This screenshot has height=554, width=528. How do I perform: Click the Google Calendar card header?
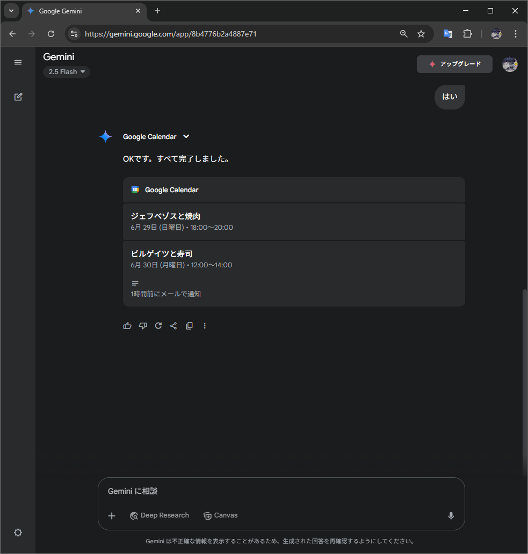(x=294, y=189)
